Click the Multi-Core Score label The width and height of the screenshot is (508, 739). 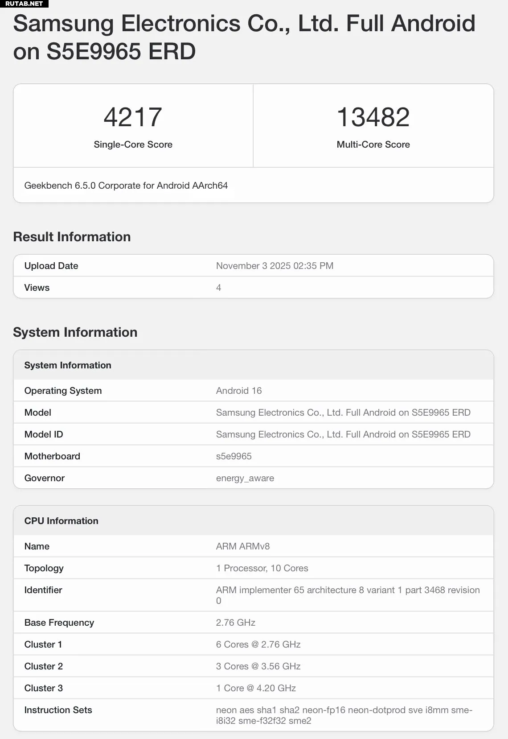click(x=373, y=144)
